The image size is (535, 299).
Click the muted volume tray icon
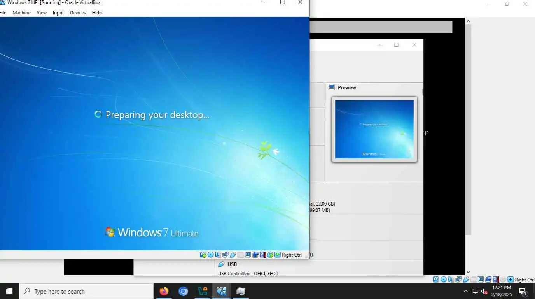pos(484,291)
